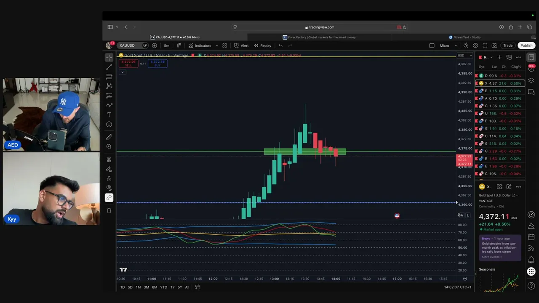Click trash icon to remove drawings
539x303 pixels.
pos(109,210)
